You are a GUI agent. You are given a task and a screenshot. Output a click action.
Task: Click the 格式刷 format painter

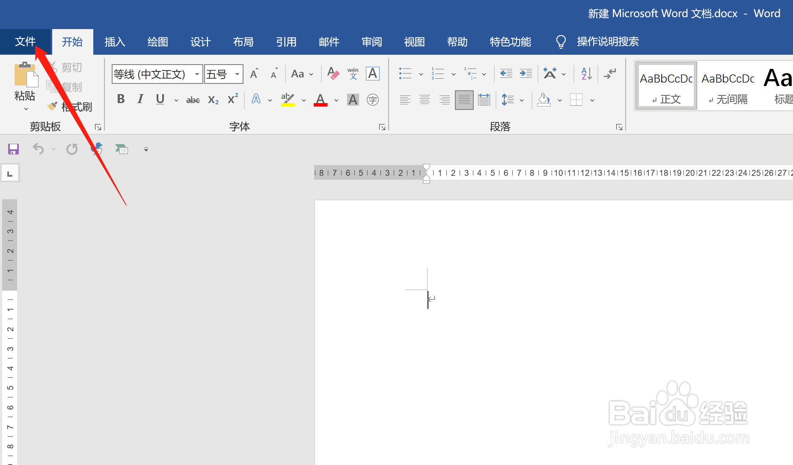coord(70,107)
